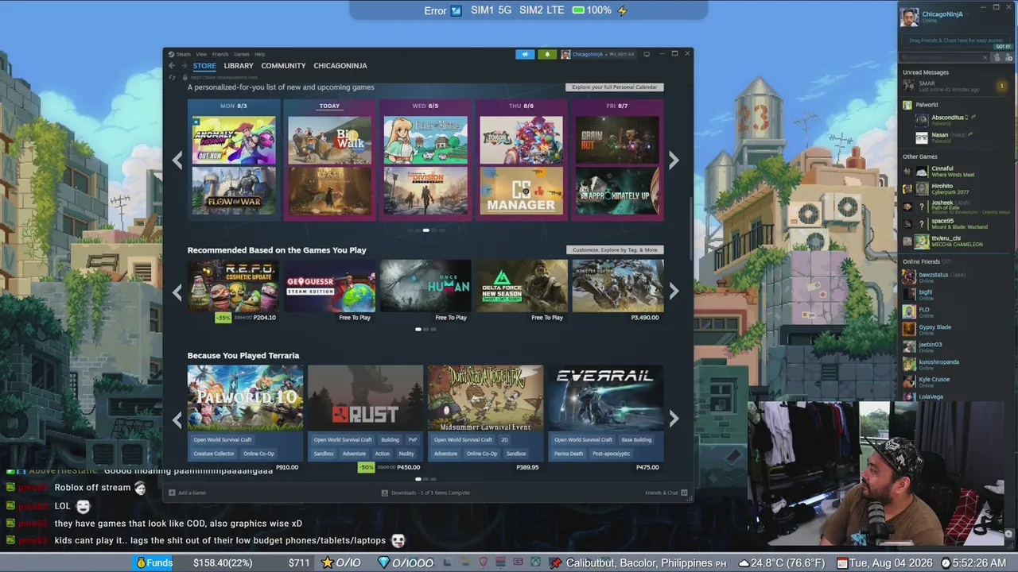Viewport: 1018px width, 572px height.
Task: Show previous Because You Played Terraria games
Action: coord(177,419)
